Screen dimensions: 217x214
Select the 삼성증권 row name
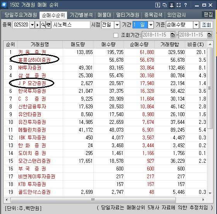pos(32,75)
